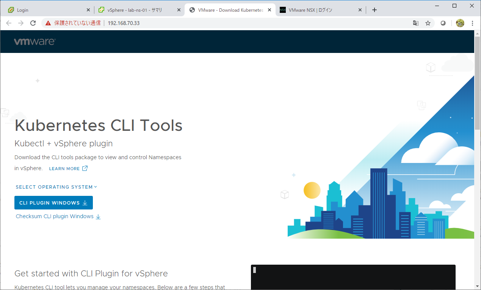Reload the current page

click(33, 23)
